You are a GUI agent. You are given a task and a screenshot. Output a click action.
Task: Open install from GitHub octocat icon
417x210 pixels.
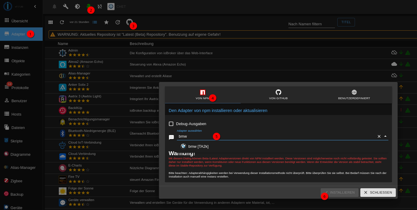pos(129,22)
